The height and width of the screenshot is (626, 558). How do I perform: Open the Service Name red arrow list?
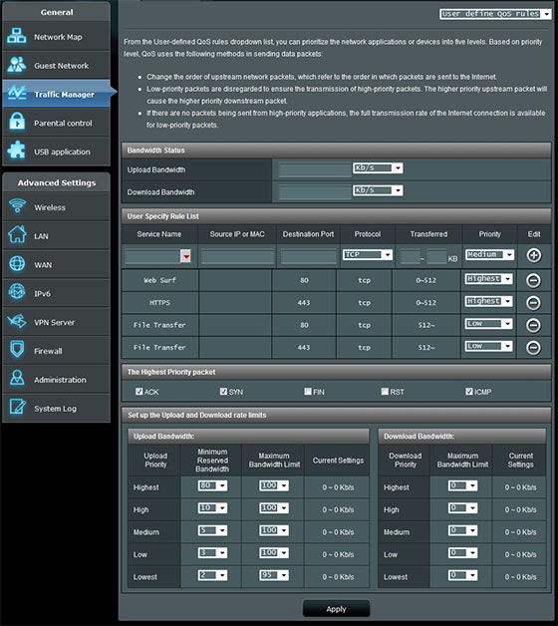(185, 256)
